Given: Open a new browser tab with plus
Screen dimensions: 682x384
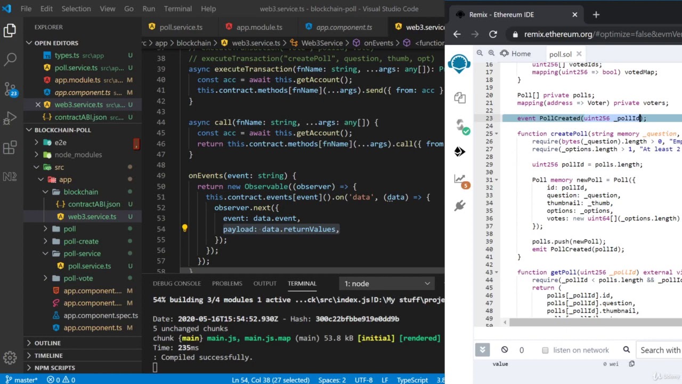Looking at the screenshot, I should click(x=596, y=14).
